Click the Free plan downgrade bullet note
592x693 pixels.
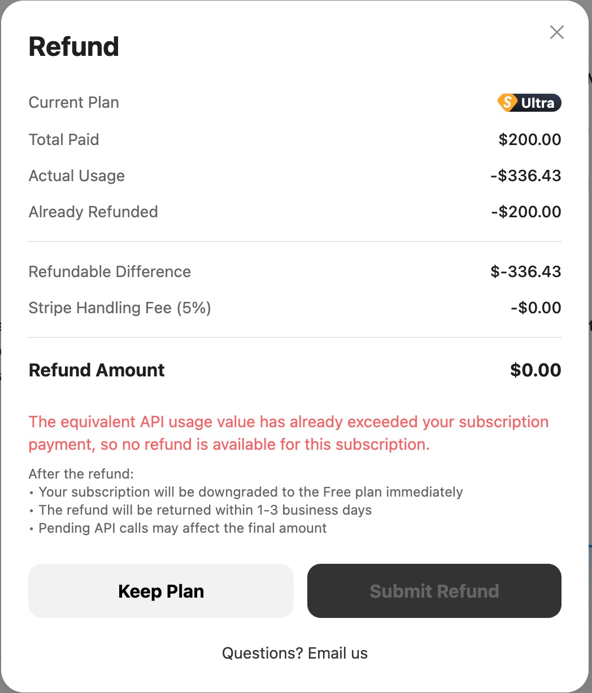click(251, 492)
